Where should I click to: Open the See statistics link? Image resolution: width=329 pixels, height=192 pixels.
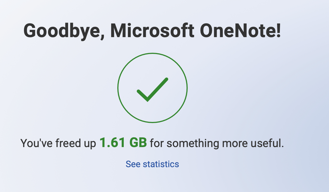point(152,164)
